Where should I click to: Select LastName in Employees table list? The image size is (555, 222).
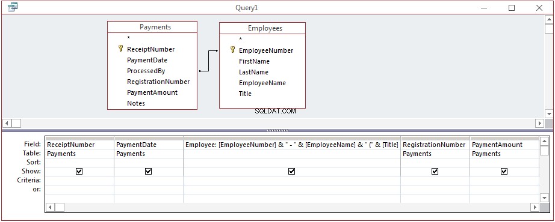pos(253,72)
